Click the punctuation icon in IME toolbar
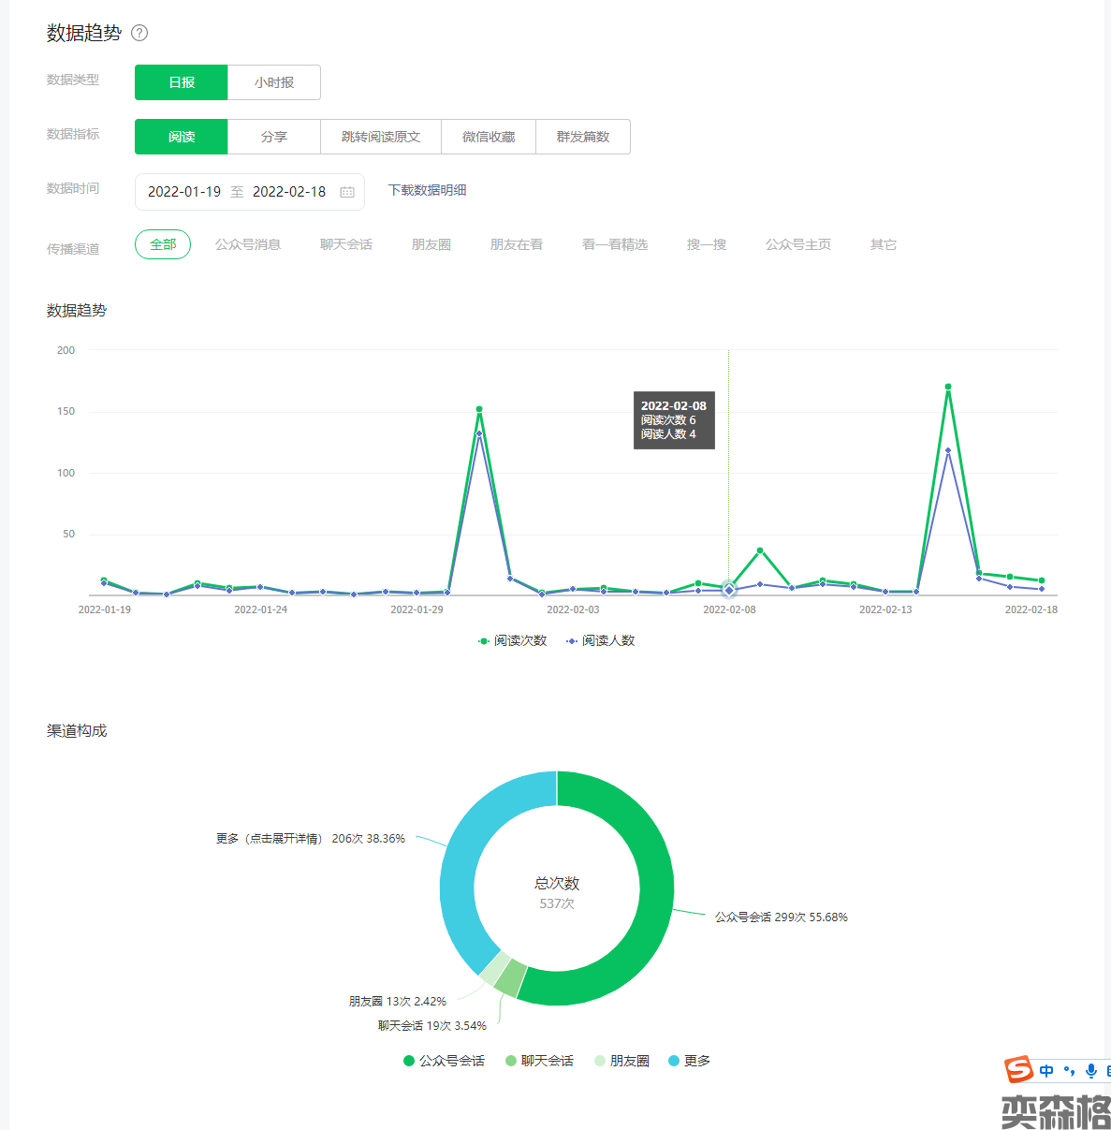 click(1069, 1070)
